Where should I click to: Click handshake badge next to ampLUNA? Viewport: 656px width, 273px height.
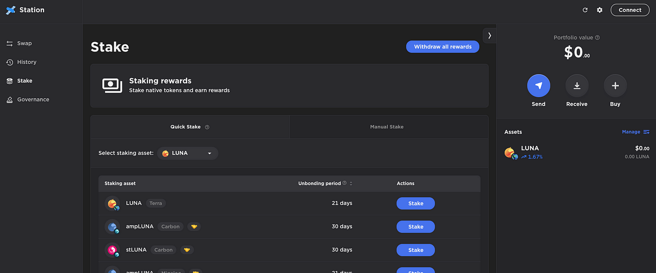(x=194, y=227)
